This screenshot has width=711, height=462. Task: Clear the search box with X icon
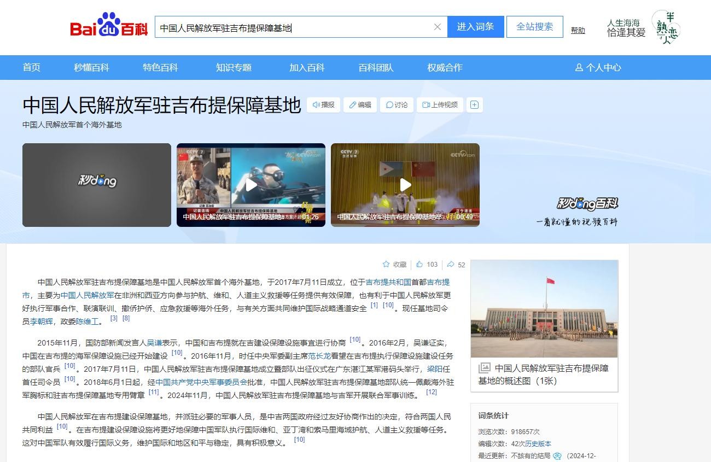point(437,27)
